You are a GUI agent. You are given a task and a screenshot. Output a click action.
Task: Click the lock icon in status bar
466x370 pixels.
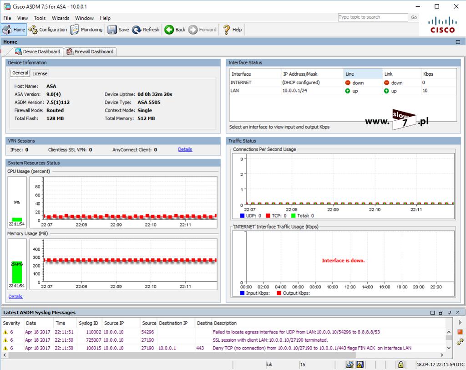pos(400,365)
